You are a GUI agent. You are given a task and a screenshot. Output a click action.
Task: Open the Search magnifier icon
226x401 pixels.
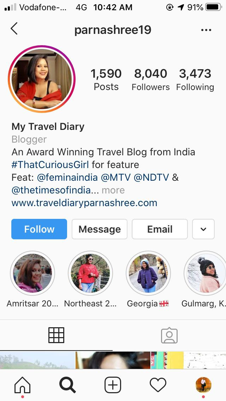click(67, 385)
